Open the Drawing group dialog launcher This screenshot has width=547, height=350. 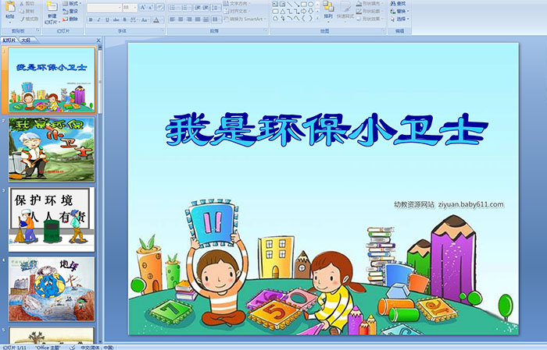pos(383,31)
